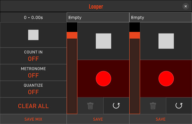The image size is (192, 124).
Task: Click trash icon of first loop track
Action: tap(90, 106)
